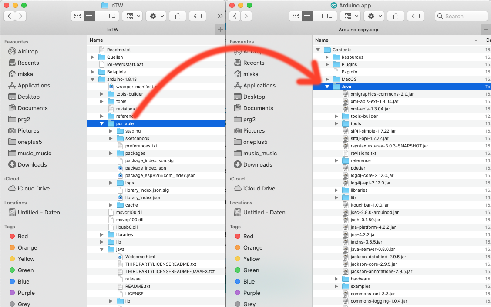
Task: Expand the hardware folder
Action: [336, 279]
